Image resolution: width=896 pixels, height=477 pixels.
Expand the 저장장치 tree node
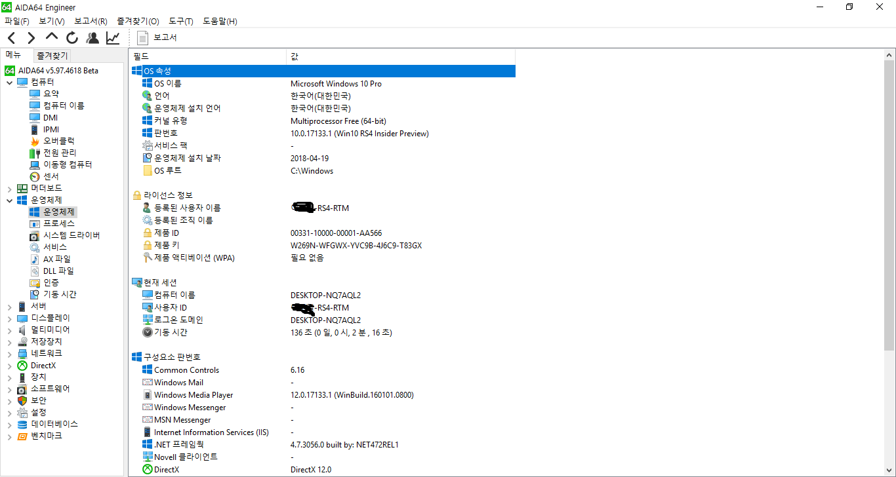[x=9, y=341]
